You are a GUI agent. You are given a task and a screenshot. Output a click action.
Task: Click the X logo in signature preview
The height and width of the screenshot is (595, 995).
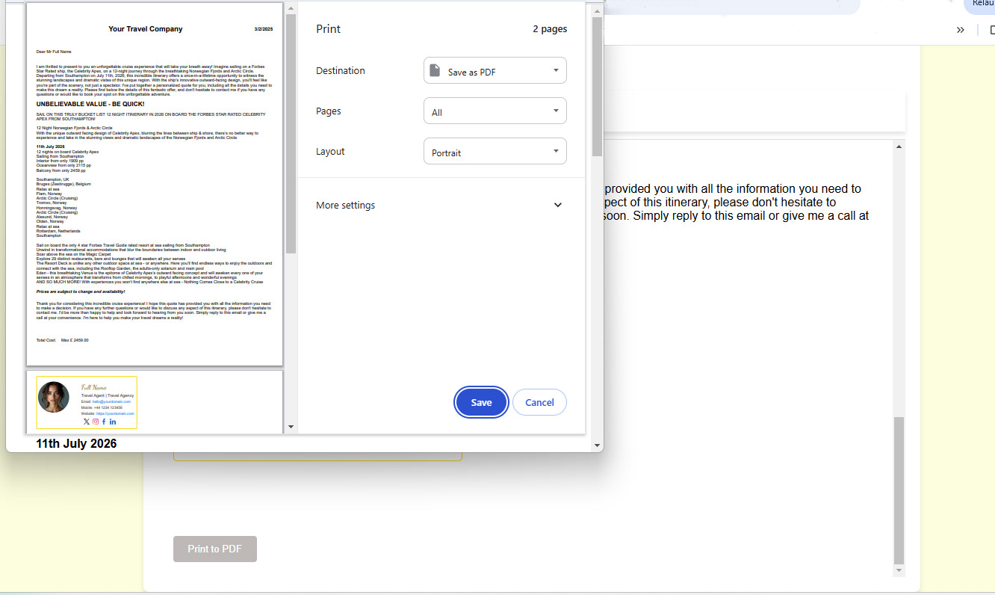click(x=87, y=422)
